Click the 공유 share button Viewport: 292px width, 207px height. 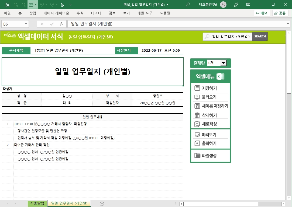coord(280,13)
